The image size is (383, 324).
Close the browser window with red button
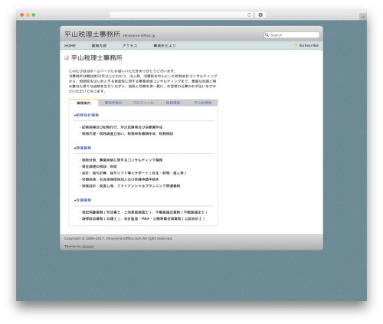pos(22,15)
